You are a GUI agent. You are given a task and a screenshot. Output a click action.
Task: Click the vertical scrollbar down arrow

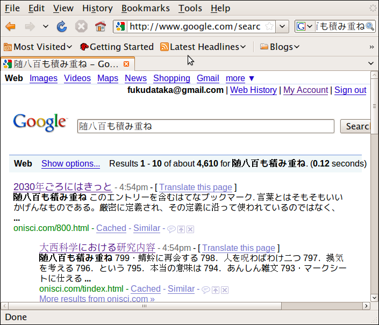(x=374, y=298)
